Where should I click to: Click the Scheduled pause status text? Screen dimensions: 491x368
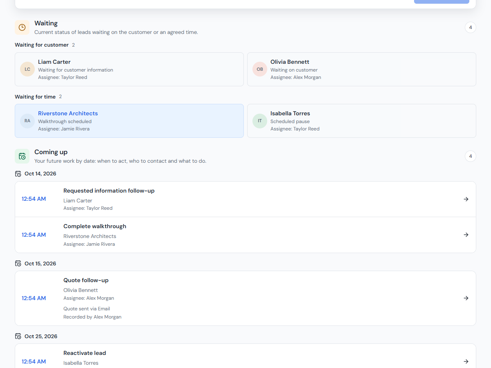290,121
